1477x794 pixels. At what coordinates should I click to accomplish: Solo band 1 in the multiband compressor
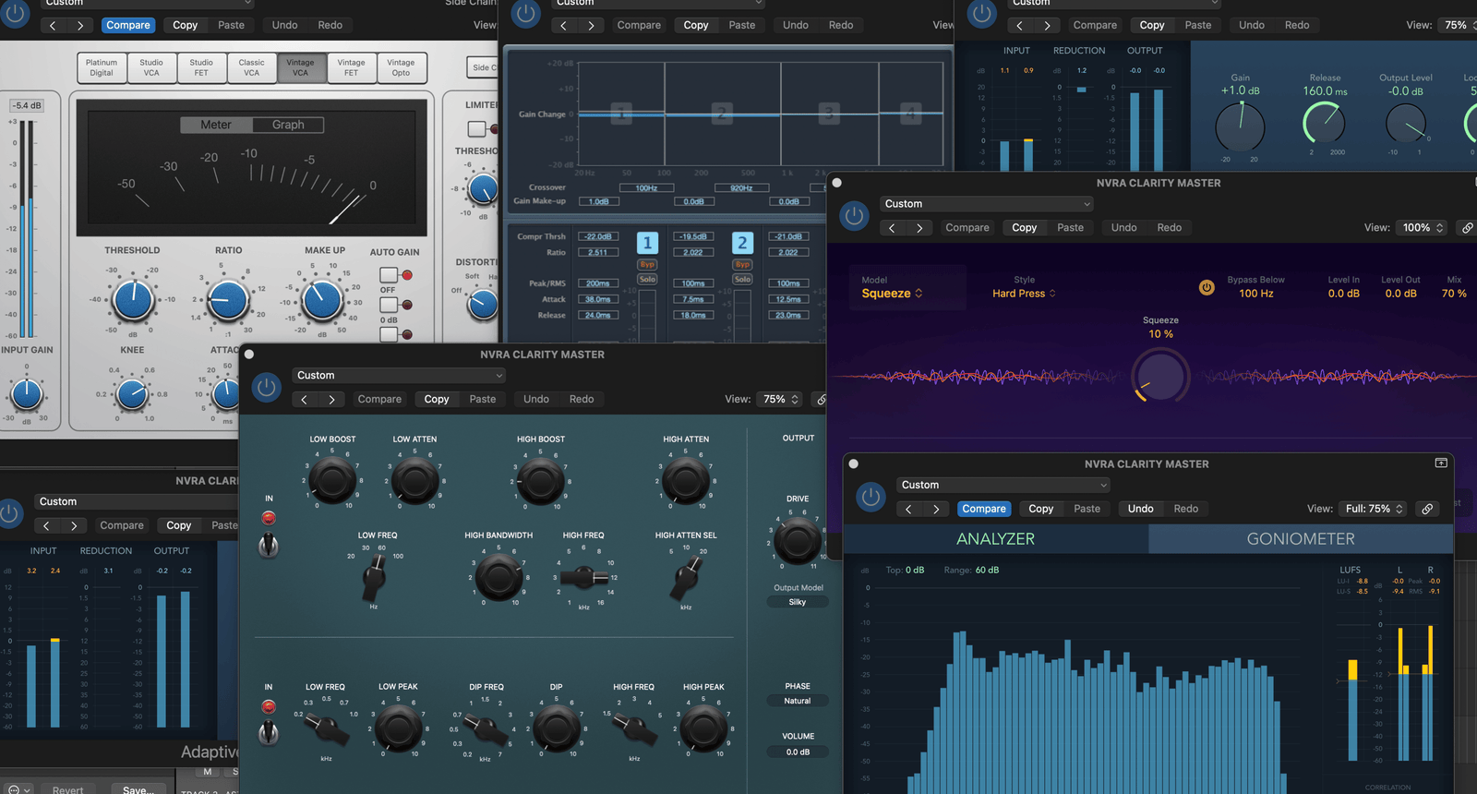(647, 280)
